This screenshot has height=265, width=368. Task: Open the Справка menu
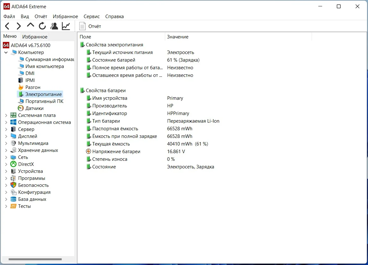(x=115, y=17)
